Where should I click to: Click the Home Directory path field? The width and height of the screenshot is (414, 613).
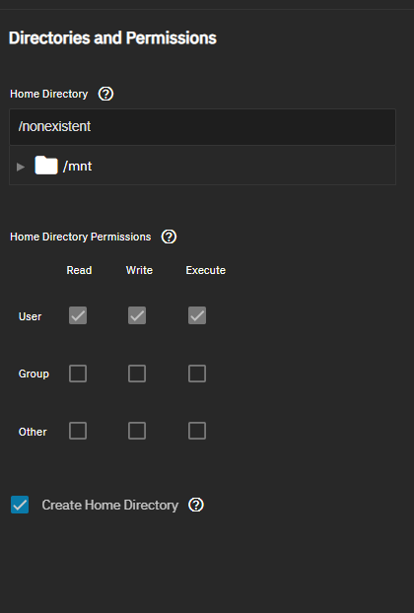tap(202, 127)
